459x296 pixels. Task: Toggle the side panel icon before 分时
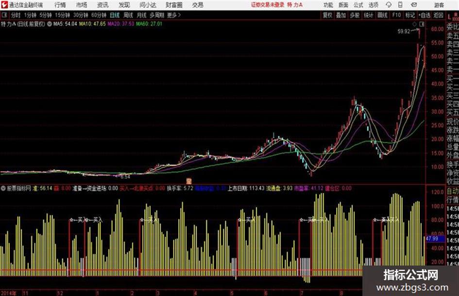point(4,15)
